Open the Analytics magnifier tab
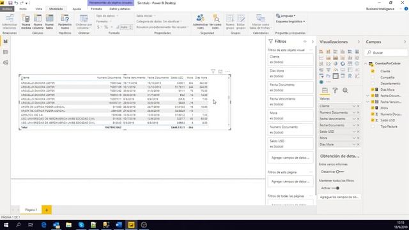This screenshot has width=409, height=230. point(345,91)
